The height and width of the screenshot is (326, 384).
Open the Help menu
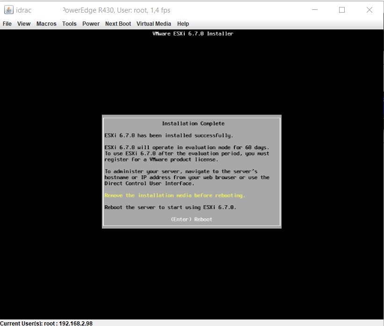[183, 24]
